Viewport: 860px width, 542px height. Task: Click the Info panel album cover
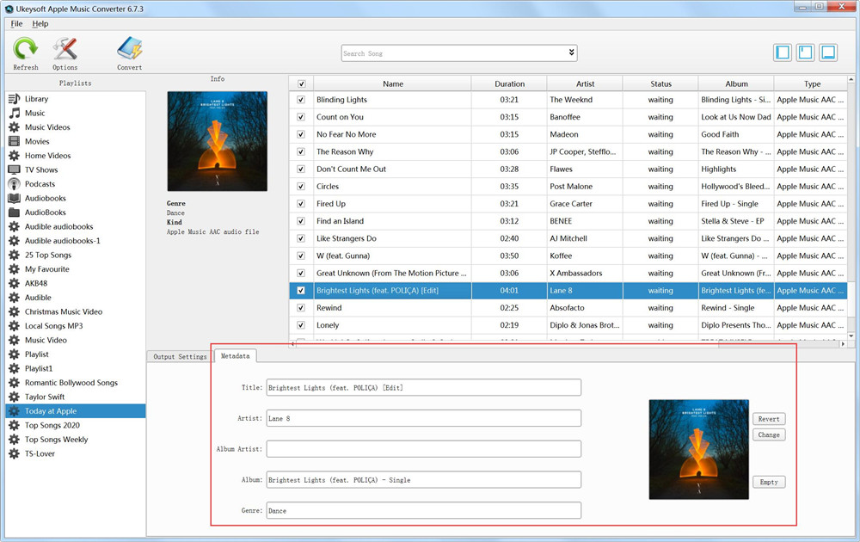point(218,141)
